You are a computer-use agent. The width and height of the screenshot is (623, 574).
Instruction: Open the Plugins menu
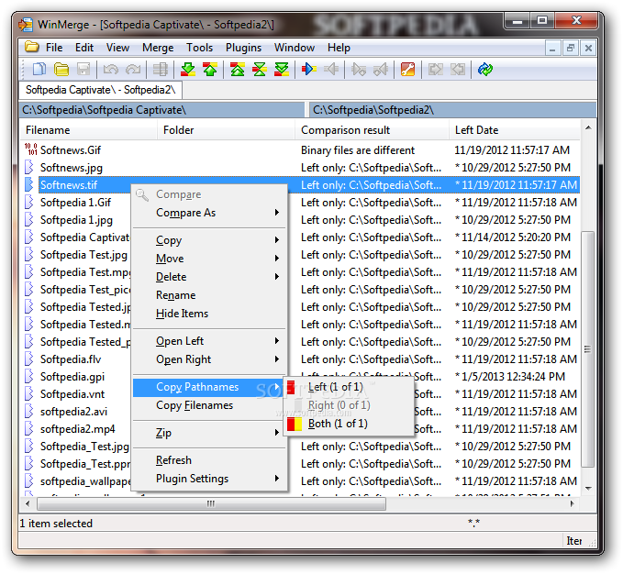coord(243,48)
